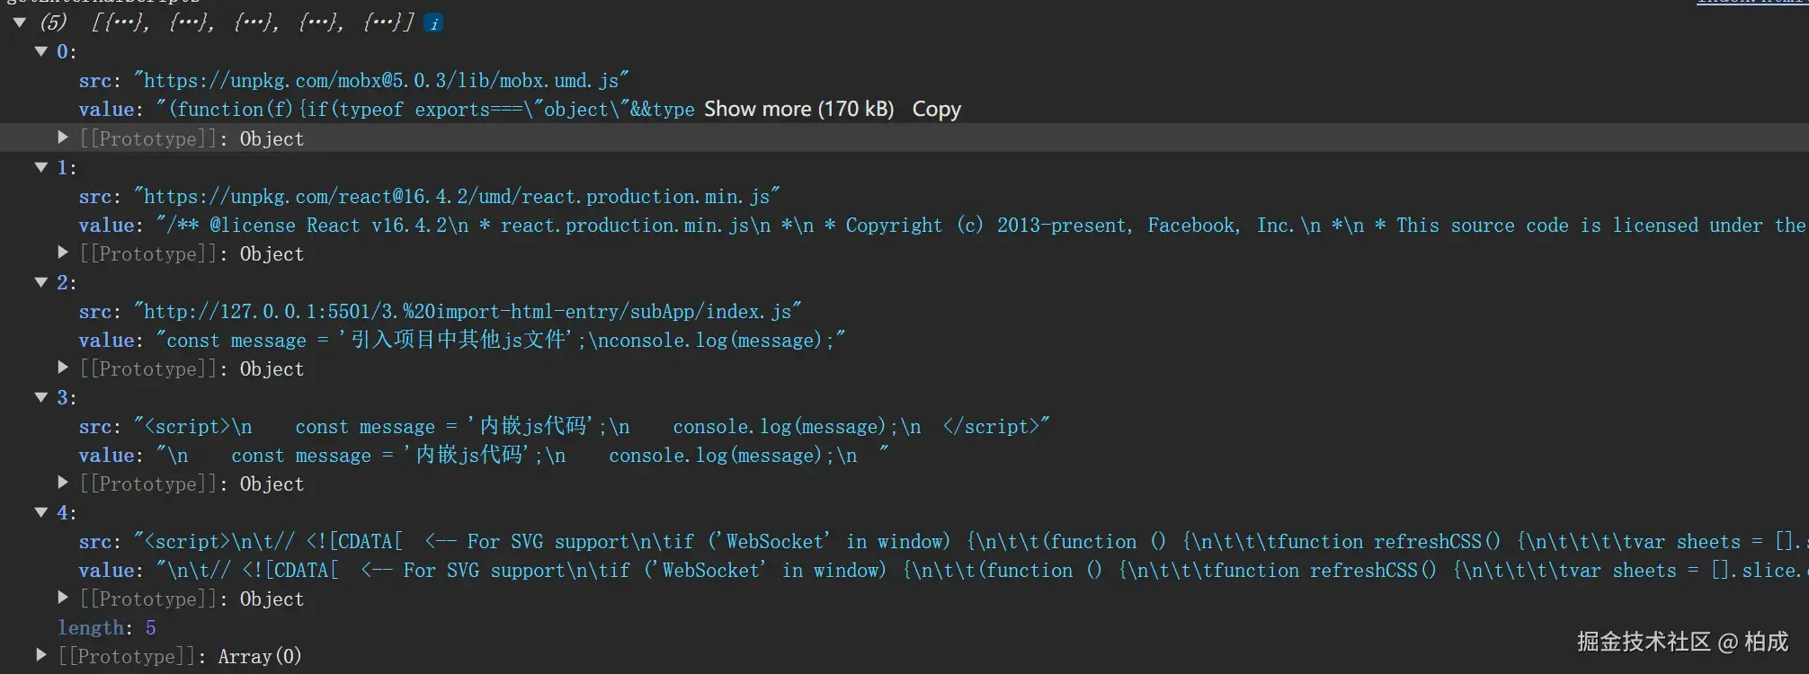Viewport: 1809px width, 674px height.
Task: Click the array preview [{…}, {…}, …] summary
Action: pos(252,22)
